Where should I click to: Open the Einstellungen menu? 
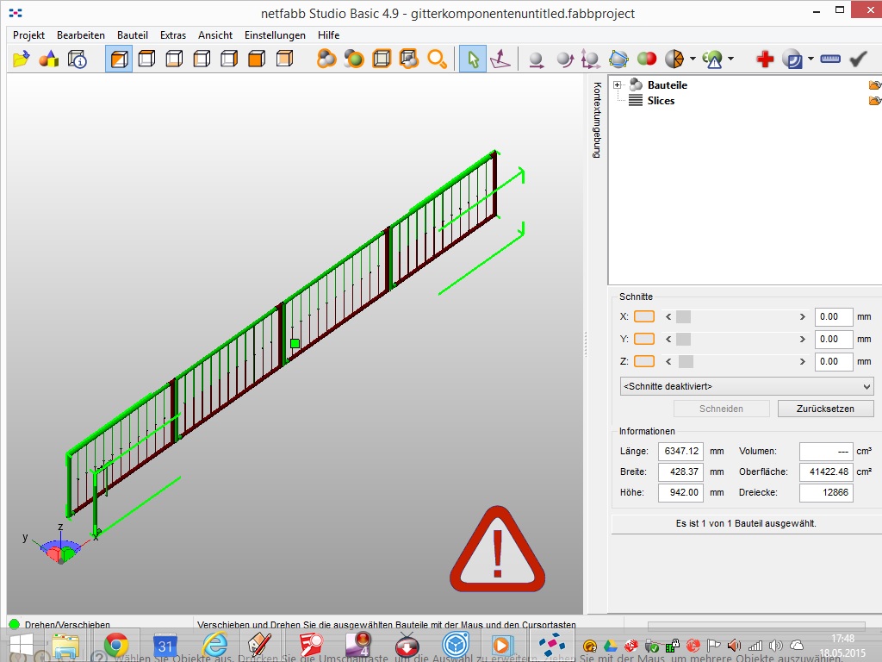pos(275,35)
